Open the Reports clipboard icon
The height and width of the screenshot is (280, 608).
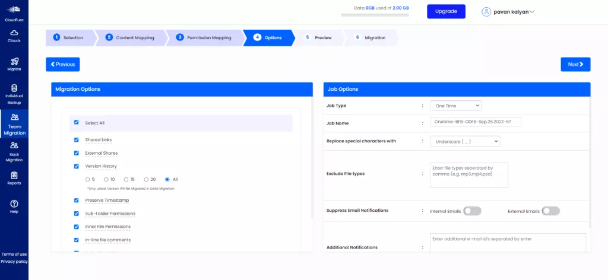point(14,176)
